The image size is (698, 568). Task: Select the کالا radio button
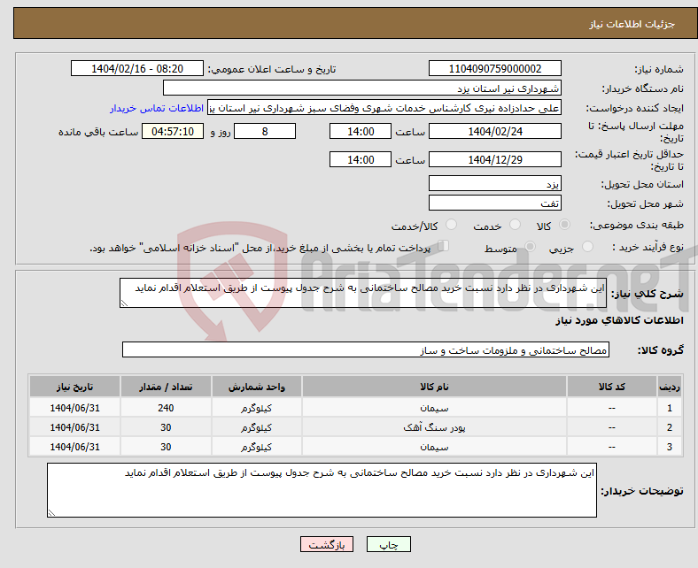coord(564,225)
